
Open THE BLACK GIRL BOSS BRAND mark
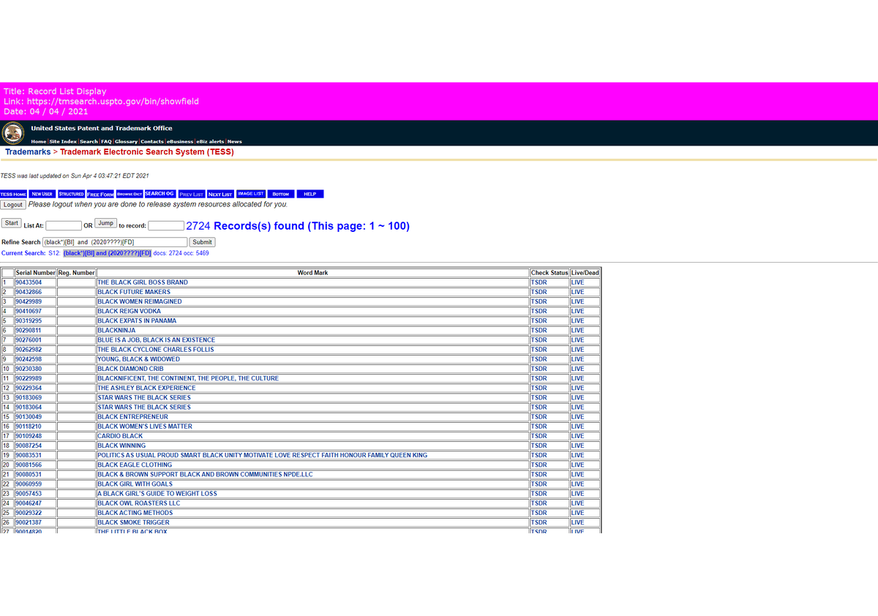(x=143, y=282)
